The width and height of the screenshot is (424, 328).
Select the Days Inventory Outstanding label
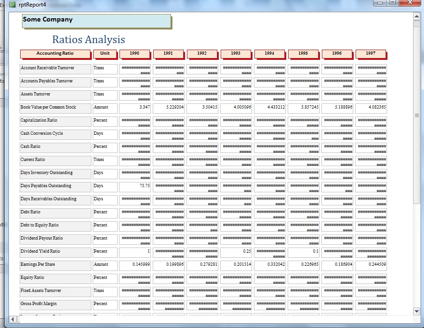point(55,174)
